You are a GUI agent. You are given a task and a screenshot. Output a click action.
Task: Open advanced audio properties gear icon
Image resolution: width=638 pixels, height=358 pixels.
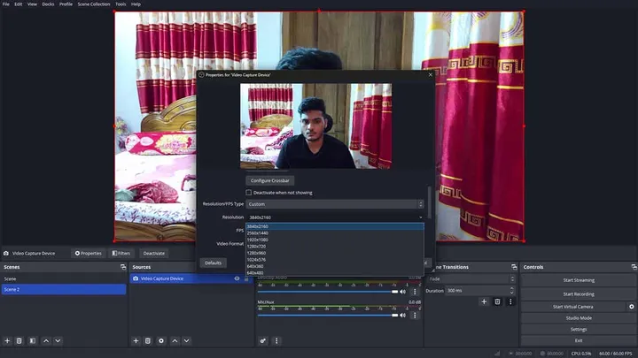tap(263, 340)
